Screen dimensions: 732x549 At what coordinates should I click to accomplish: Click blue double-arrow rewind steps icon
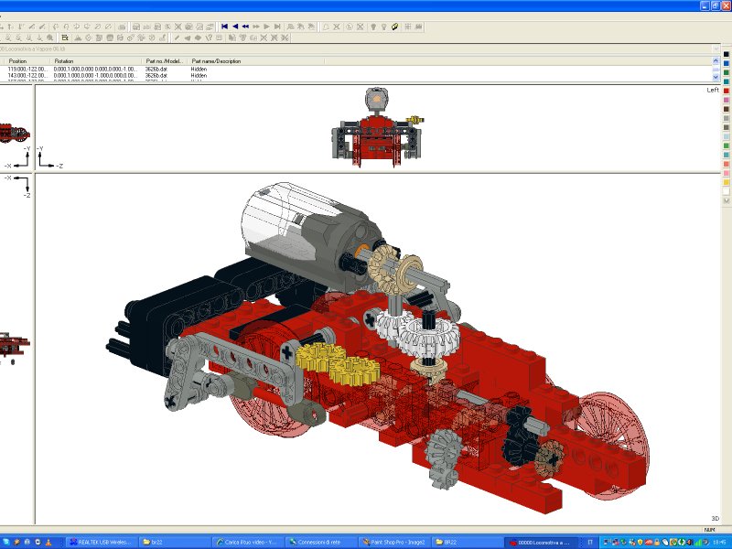[x=245, y=27]
